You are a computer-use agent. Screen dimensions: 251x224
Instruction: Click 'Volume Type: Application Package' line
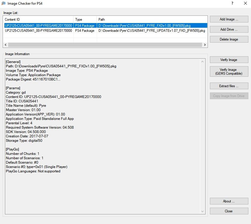(x=33, y=75)
